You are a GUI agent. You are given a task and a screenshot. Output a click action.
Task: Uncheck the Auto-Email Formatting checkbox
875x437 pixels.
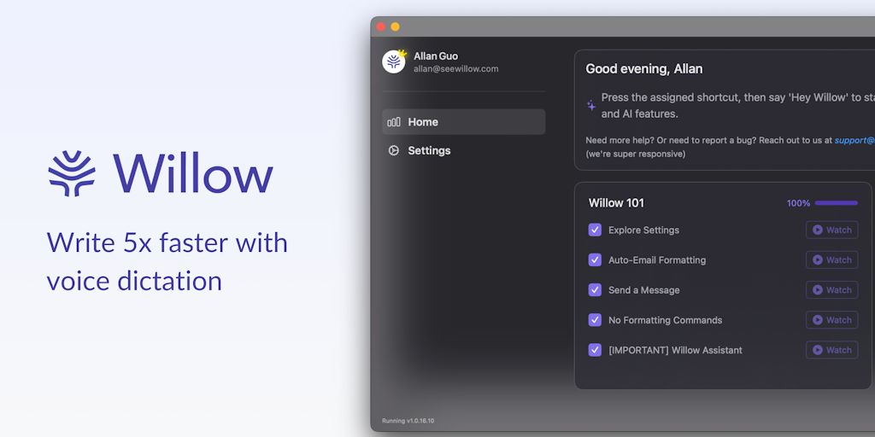coord(595,259)
